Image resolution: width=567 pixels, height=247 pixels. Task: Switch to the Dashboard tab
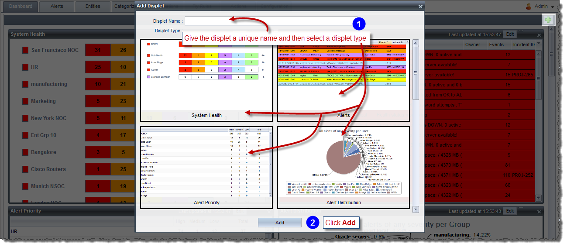(x=21, y=7)
